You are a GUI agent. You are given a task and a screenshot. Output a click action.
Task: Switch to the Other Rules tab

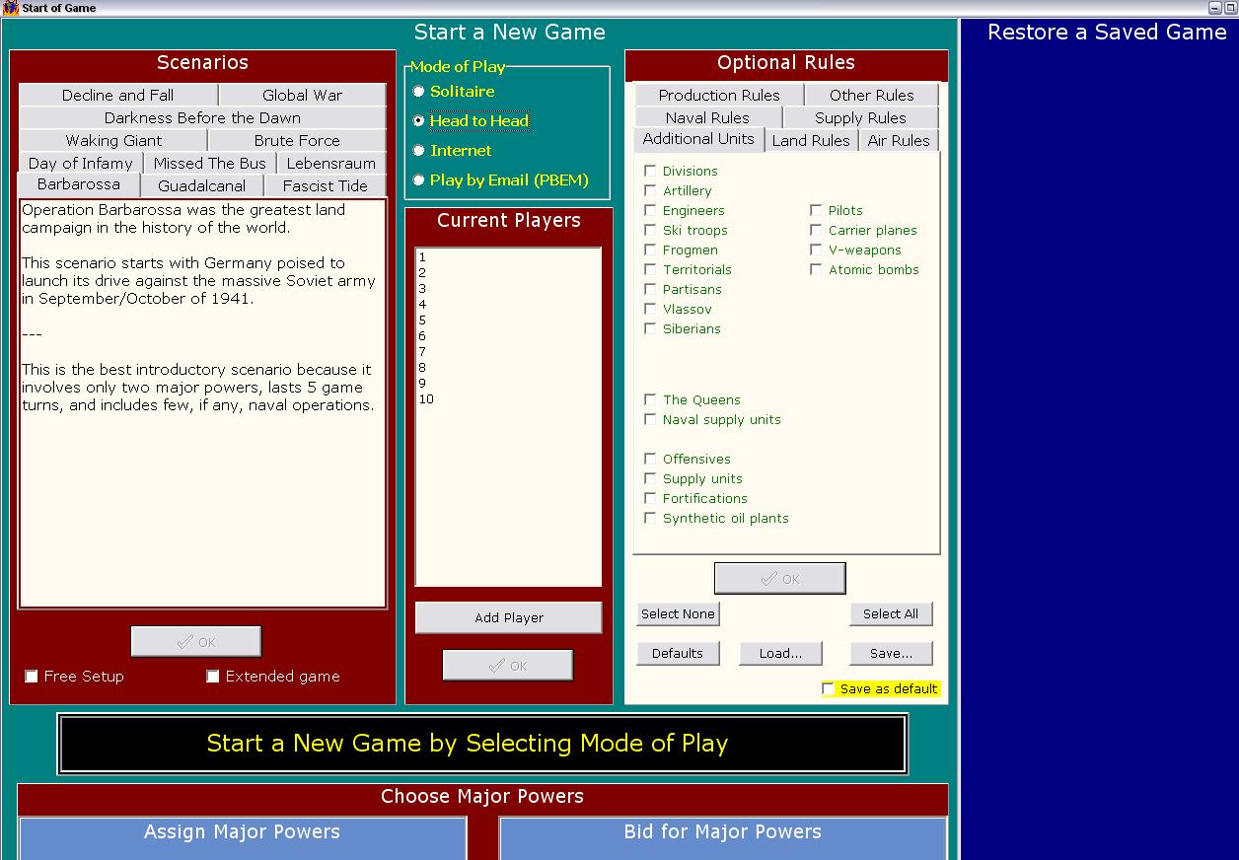[x=872, y=95]
